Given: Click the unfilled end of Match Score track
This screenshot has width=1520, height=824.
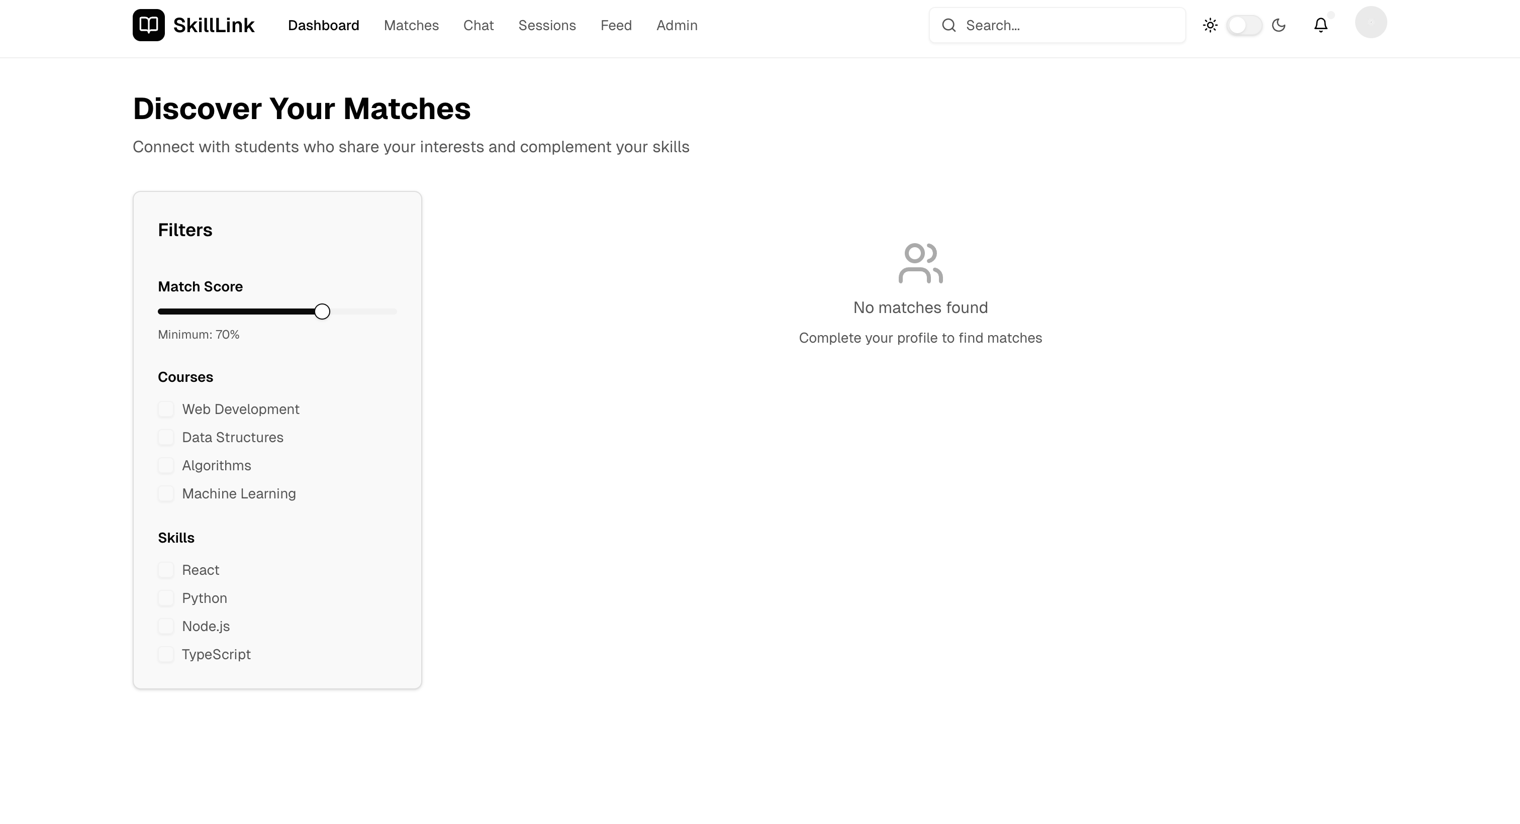Looking at the screenshot, I should pos(363,312).
